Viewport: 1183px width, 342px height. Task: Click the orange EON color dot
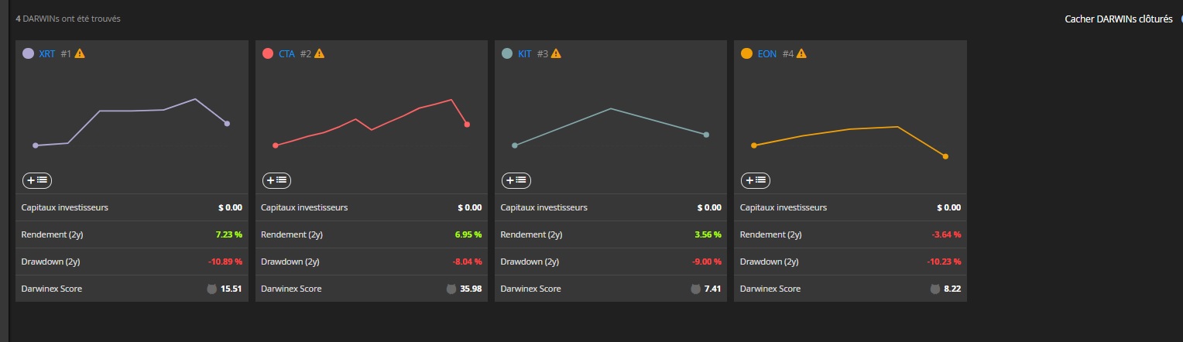point(746,53)
